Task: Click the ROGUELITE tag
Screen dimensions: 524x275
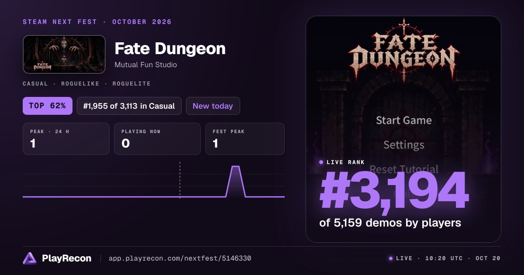Action: [131, 83]
